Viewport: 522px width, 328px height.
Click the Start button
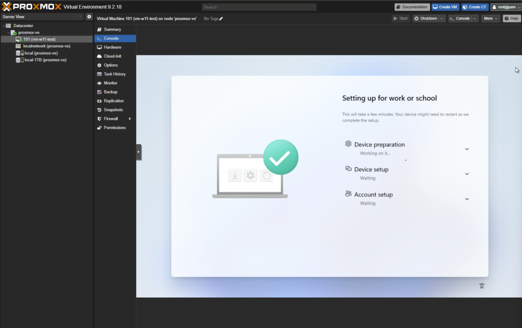pos(401,19)
